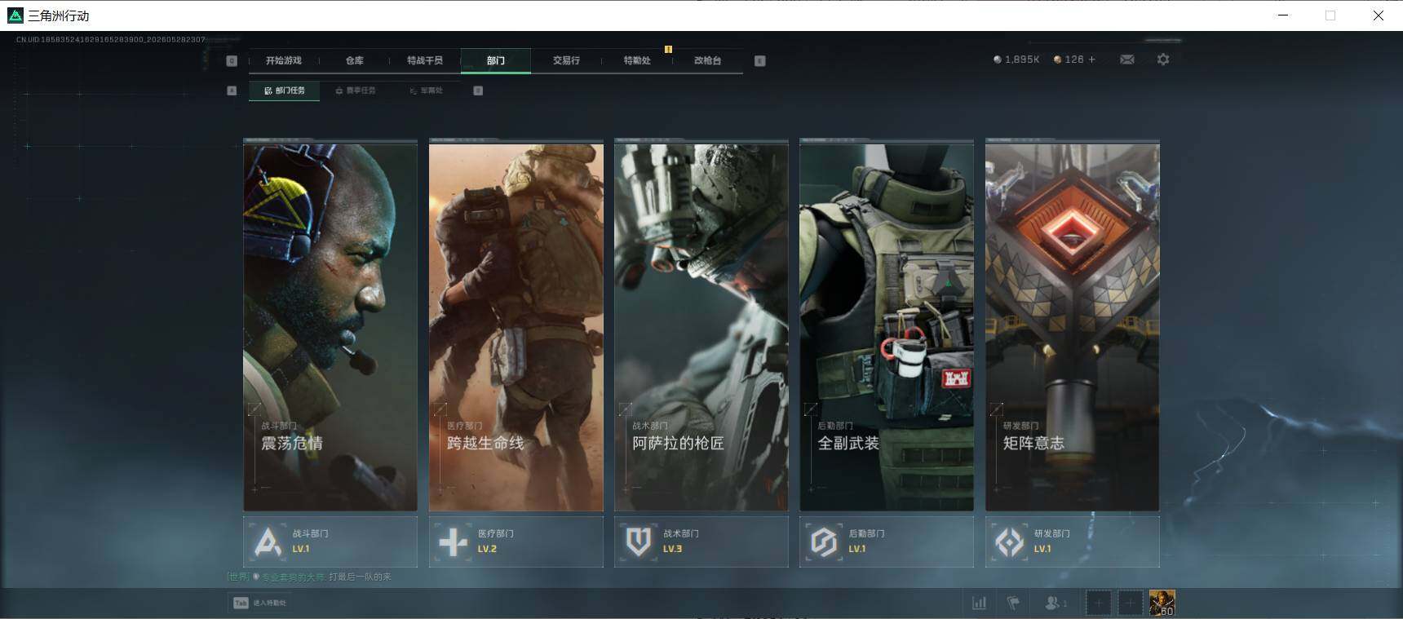1403x619 pixels.
Task: Open the 跨越生命线 medical department card
Action: pos(516,326)
